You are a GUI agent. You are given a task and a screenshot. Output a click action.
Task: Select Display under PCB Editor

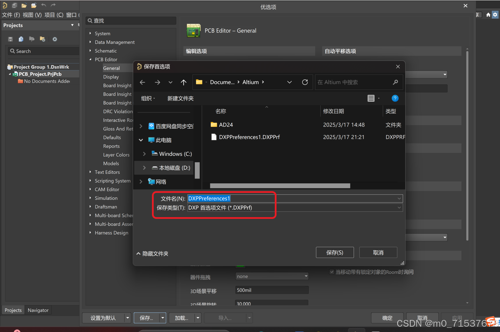tap(111, 77)
